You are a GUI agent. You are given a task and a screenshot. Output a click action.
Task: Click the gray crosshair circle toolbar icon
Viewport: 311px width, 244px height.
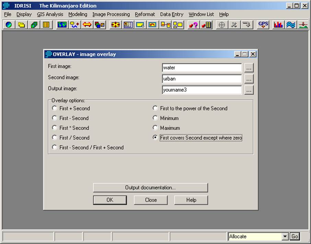(222, 25)
